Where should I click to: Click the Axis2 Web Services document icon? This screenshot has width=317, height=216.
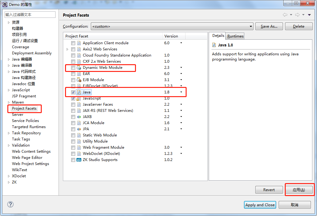pyautogui.click(x=79, y=49)
